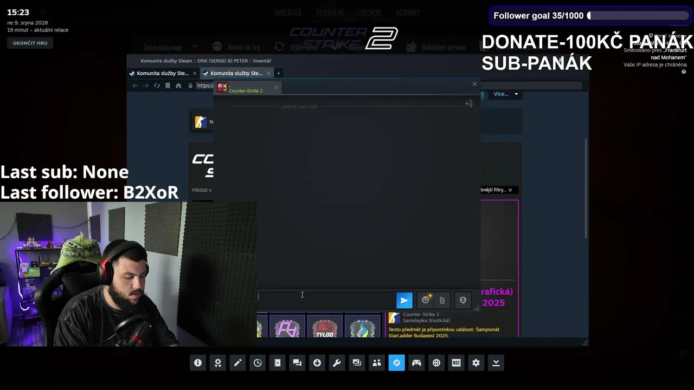This screenshot has width=694, height=390.
Task: Go to the browser home page icon
Action: pos(178,86)
